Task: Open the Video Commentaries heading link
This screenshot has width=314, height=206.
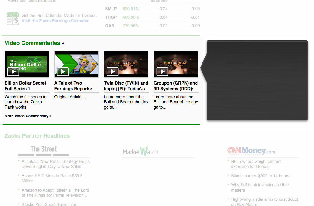Action: tap(32, 43)
